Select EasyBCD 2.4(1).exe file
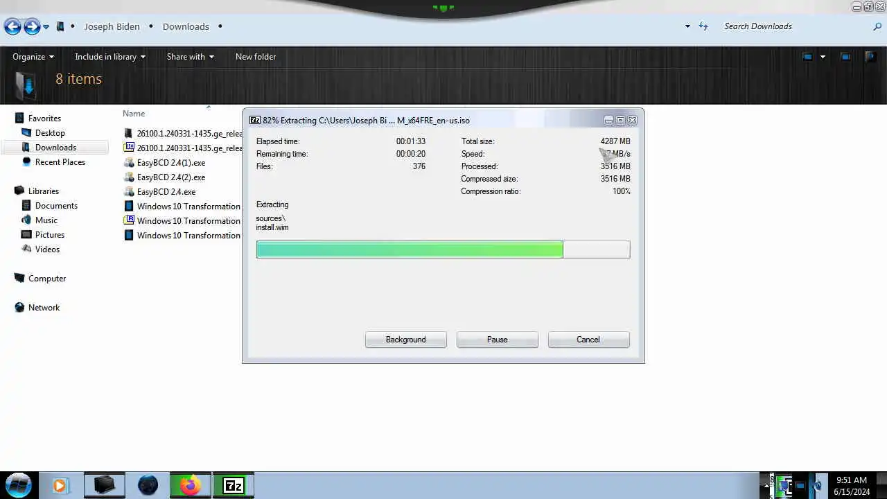887x499 pixels. [x=171, y=163]
